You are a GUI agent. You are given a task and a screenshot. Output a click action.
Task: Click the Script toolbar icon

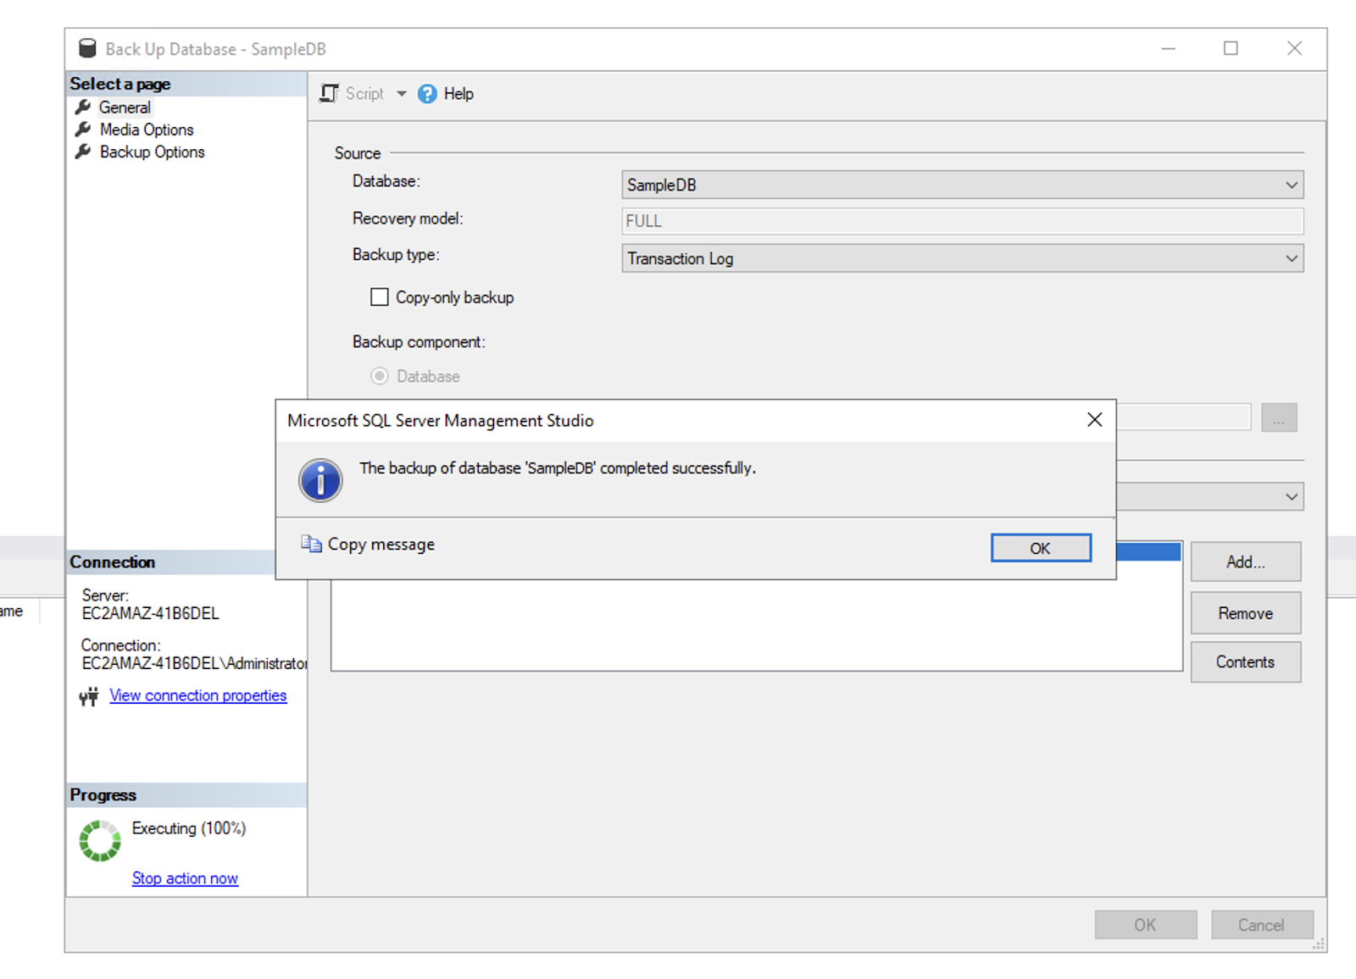[328, 93]
